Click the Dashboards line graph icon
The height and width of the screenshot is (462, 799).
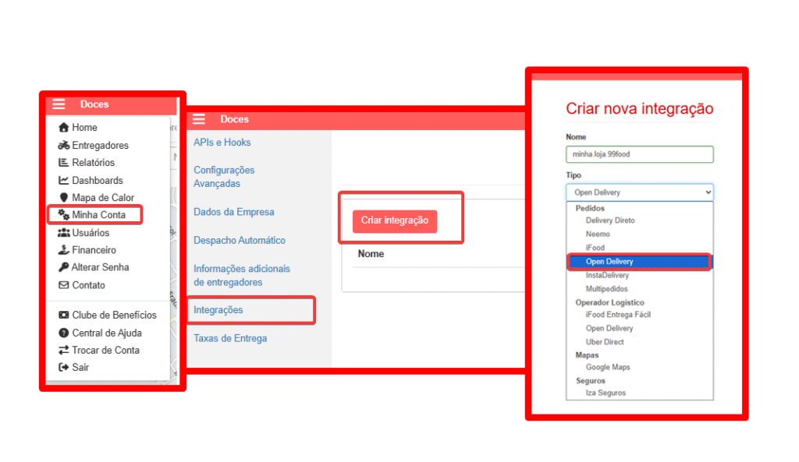click(x=64, y=181)
